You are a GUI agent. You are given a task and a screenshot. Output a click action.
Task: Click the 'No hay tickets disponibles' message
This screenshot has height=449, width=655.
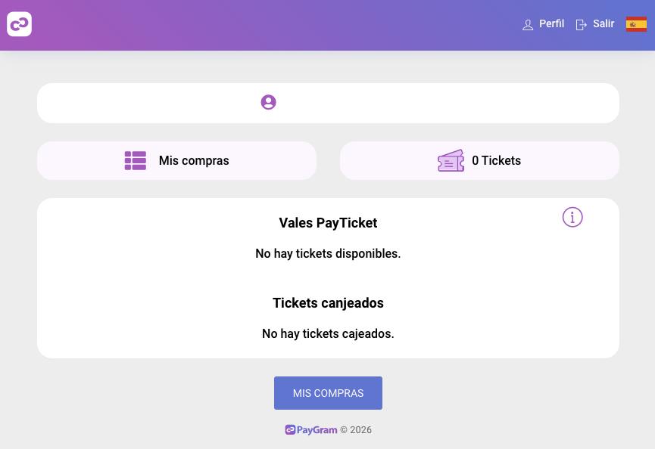point(328,253)
